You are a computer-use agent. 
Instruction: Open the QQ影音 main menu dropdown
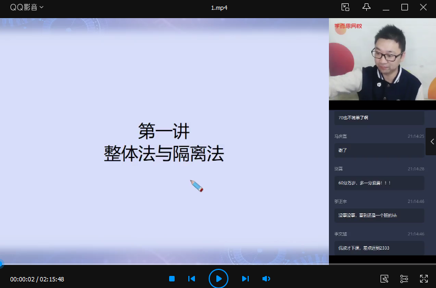pos(27,7)
